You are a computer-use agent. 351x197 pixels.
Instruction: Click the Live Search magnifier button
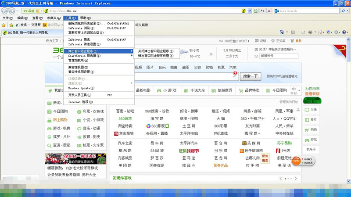point(343,11)
